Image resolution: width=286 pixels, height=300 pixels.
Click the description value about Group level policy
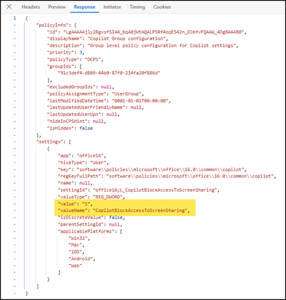tap(161, 46)
